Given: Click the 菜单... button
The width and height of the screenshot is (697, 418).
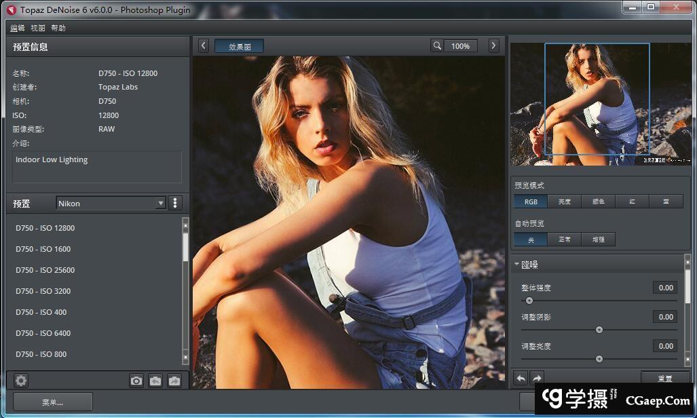Looking at the screenshot, I should click(x=52, y=402).
